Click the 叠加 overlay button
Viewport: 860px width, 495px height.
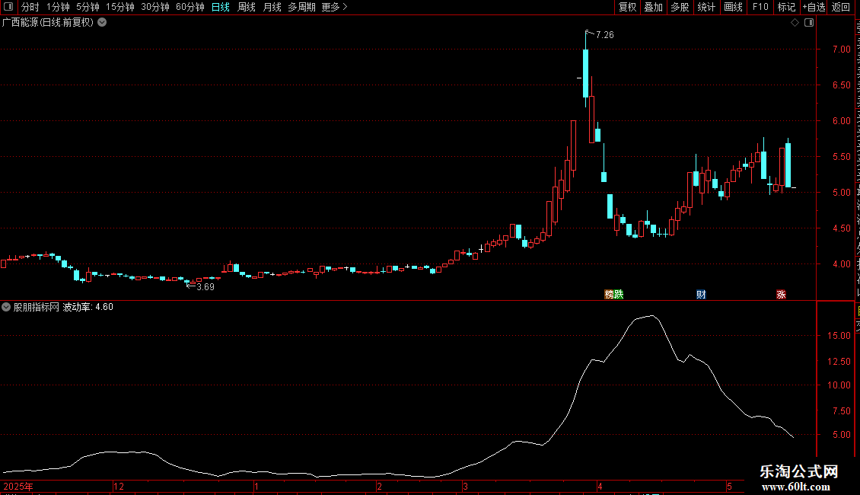click(653, 7)
